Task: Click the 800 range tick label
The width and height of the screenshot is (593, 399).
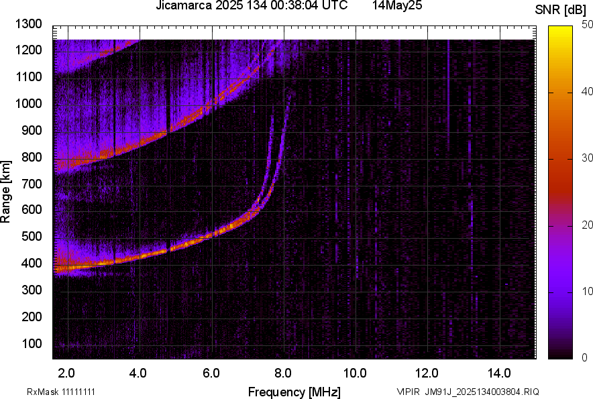Action: click(32, 157)
